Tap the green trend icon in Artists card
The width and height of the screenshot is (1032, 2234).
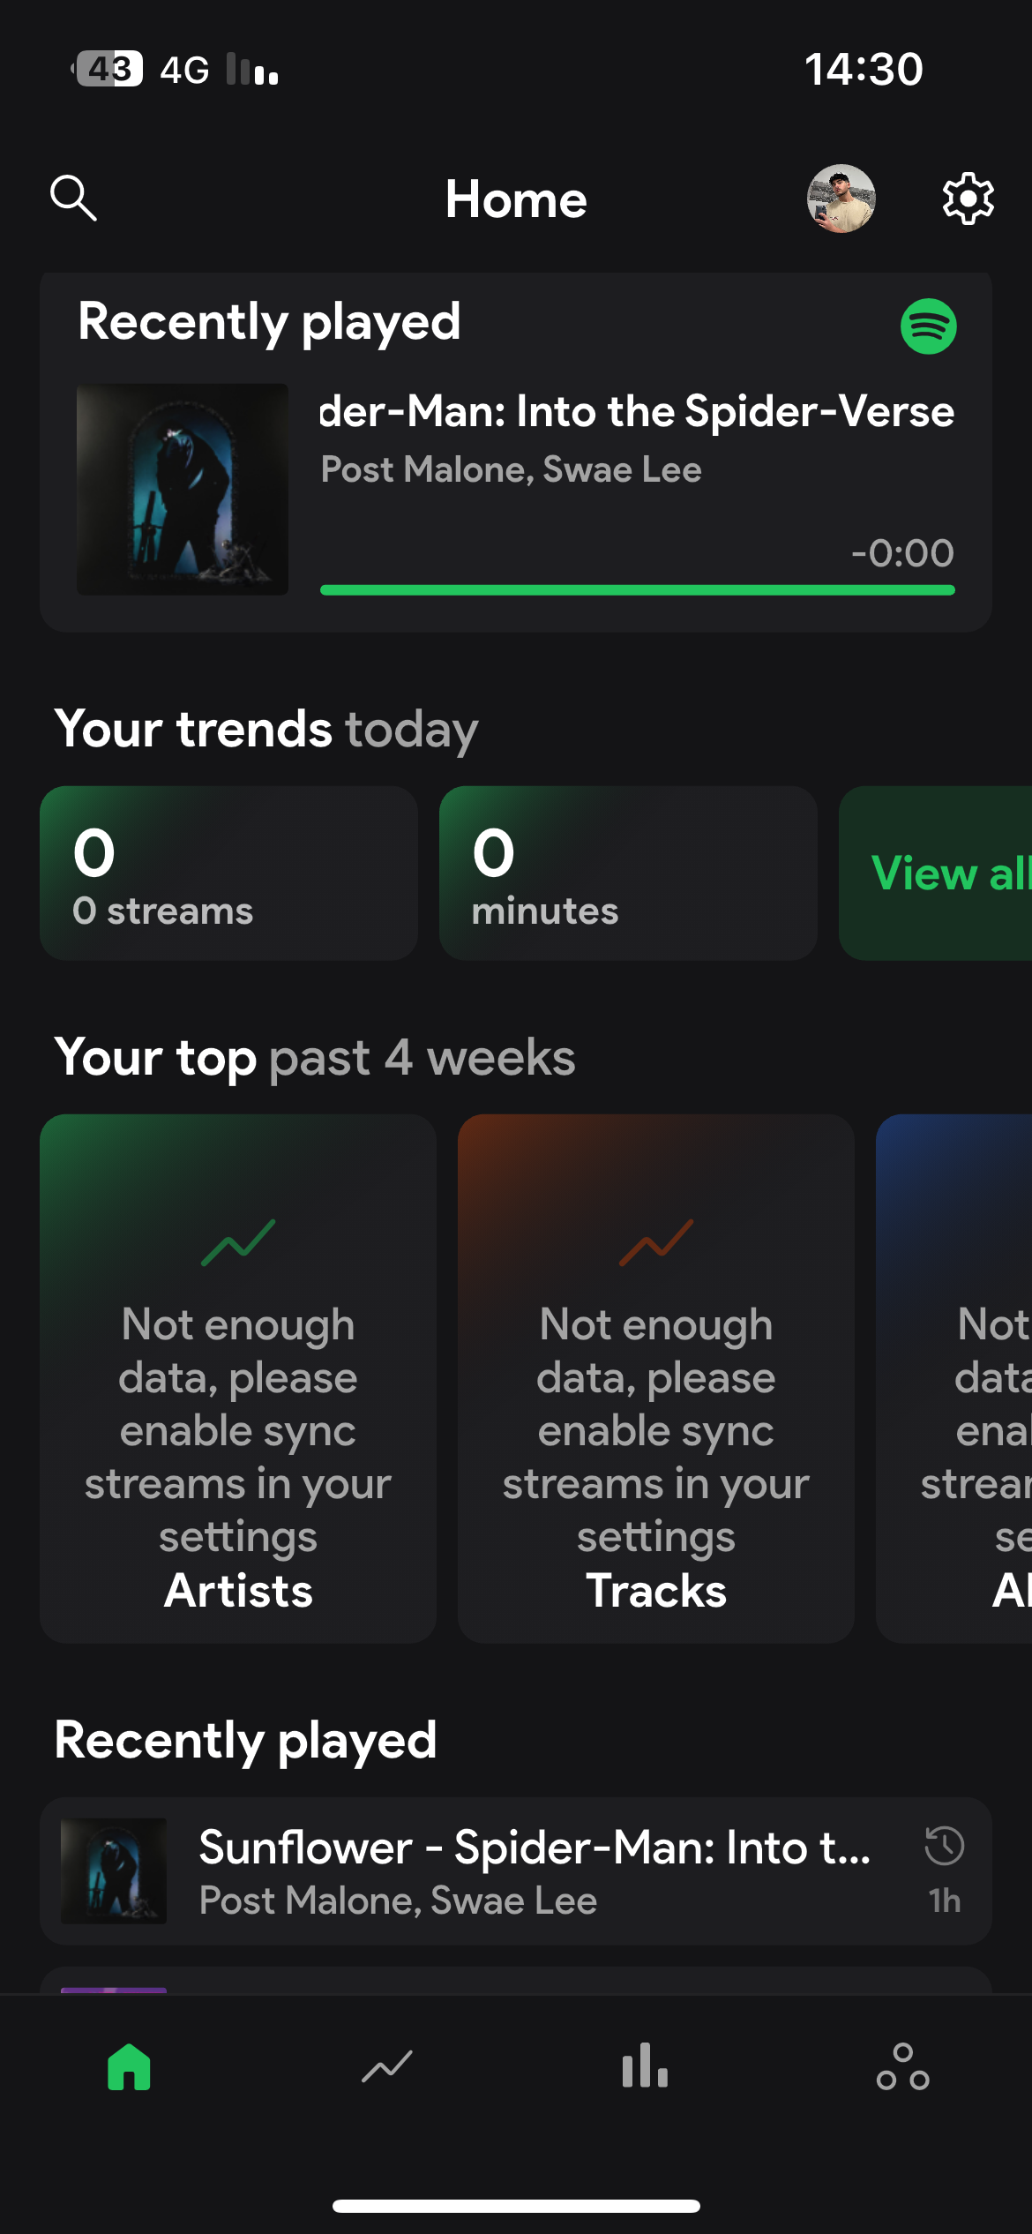pyautogui.click(x=238, y=1242)
